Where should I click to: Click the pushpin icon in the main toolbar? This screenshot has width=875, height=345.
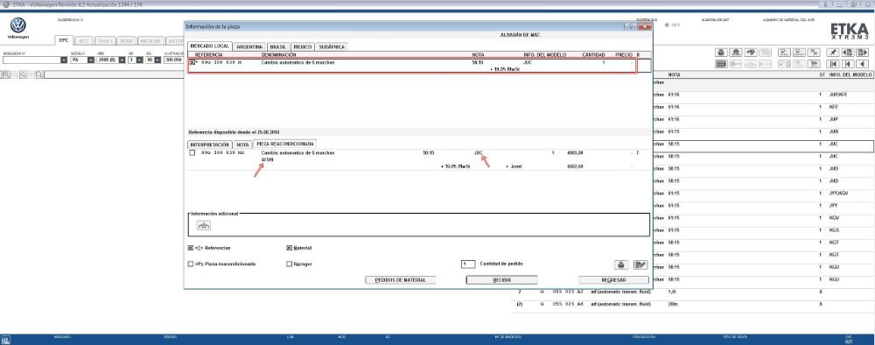pyautogui.click(x=833, y=53)
